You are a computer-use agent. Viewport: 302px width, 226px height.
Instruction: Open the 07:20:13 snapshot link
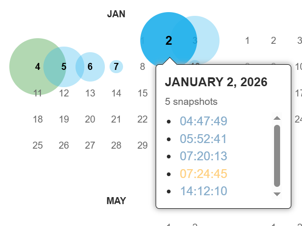[203, 156]
